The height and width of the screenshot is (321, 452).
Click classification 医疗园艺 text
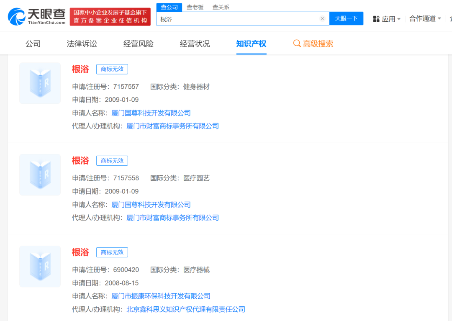pyautogui.click(x=196, y=178)
